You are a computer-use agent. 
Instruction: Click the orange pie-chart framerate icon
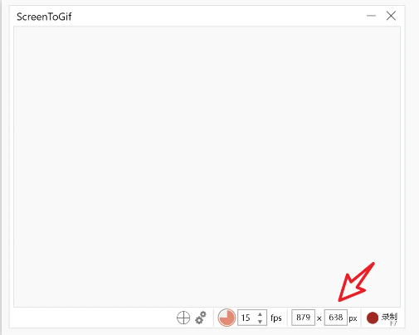(x=227, y=318)
